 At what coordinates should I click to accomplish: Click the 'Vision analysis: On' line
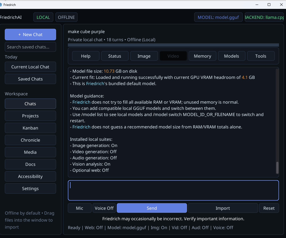click(x=90, y=164)
